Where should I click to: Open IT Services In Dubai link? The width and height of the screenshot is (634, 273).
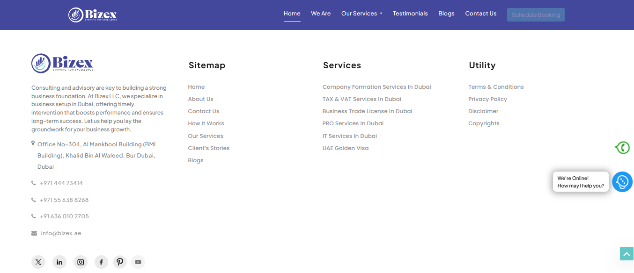350,136
